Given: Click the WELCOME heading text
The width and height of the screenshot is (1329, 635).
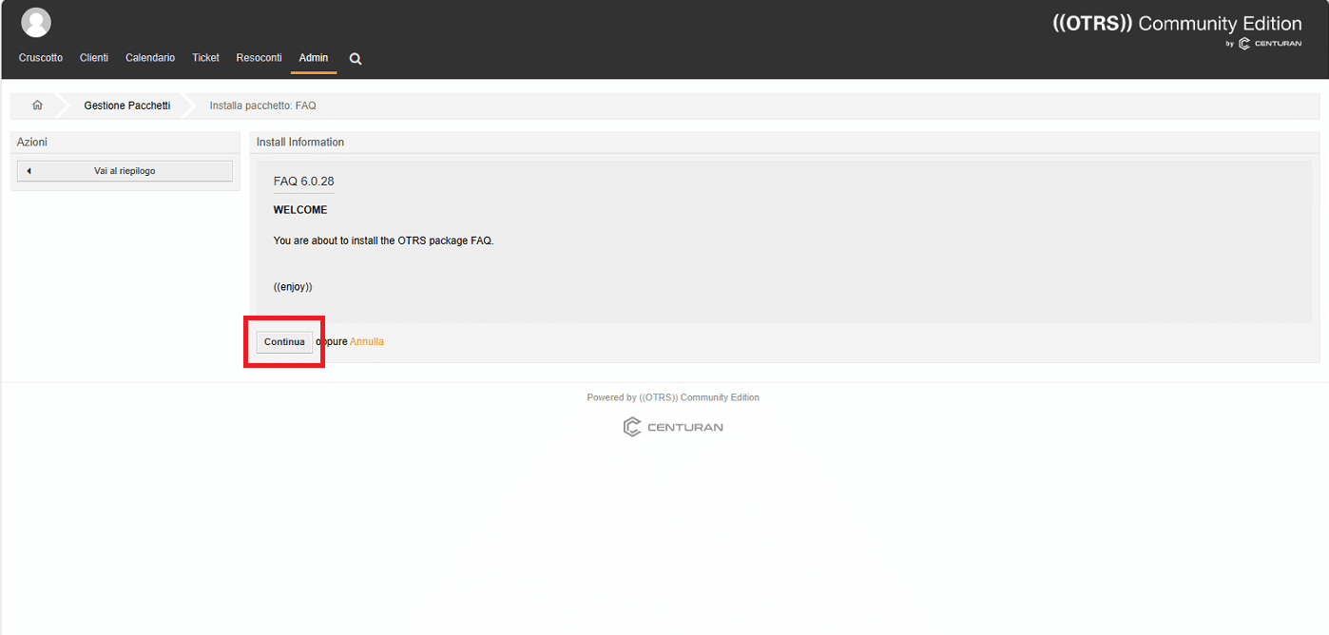Looking at the screenshot, I should tap(300, 210).
